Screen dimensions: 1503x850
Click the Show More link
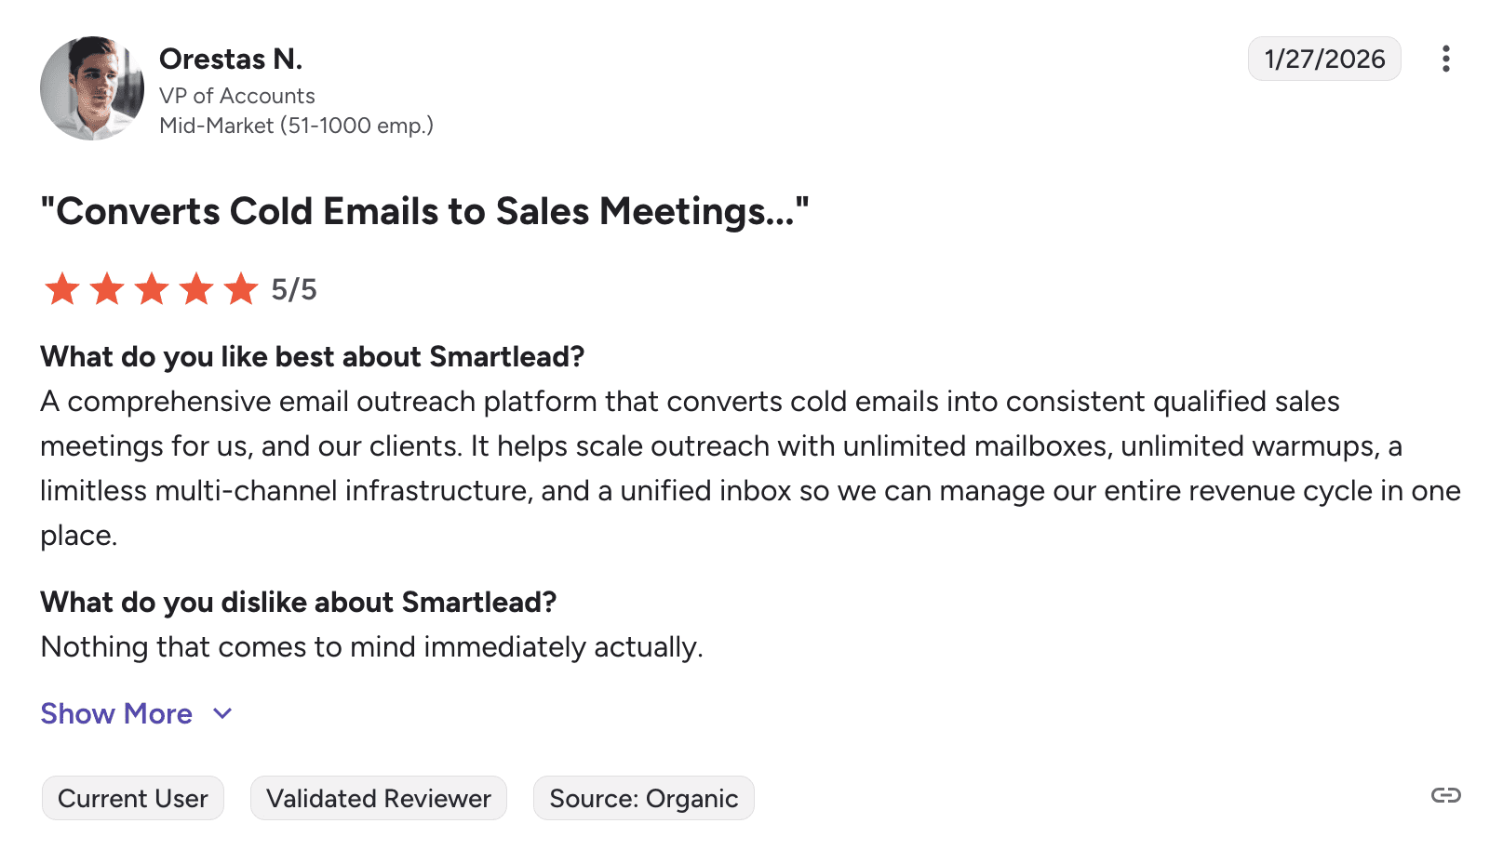116,713
